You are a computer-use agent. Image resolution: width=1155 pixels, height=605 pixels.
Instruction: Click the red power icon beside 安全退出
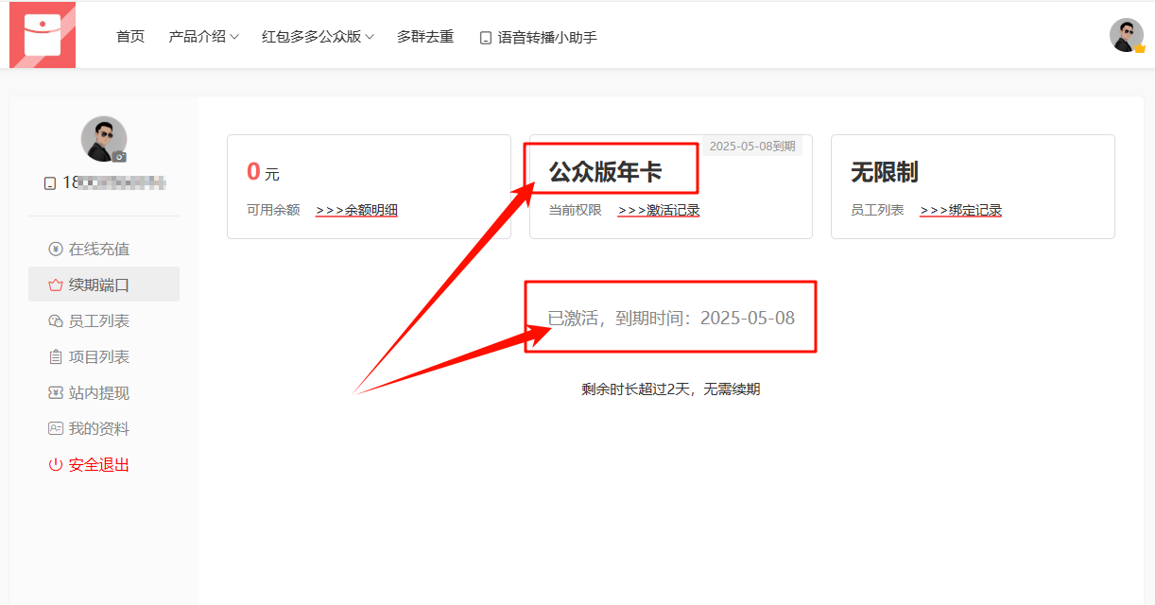point(56,465)
